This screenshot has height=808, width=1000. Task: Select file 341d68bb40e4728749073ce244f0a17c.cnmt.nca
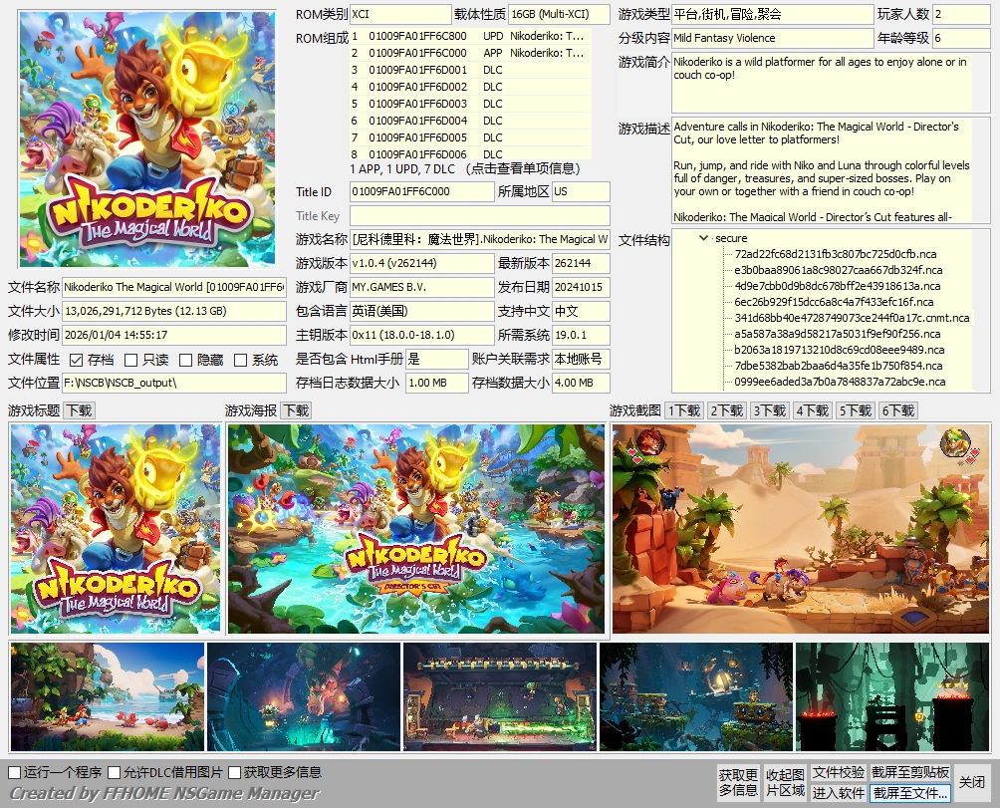click(x=852, y=318)
